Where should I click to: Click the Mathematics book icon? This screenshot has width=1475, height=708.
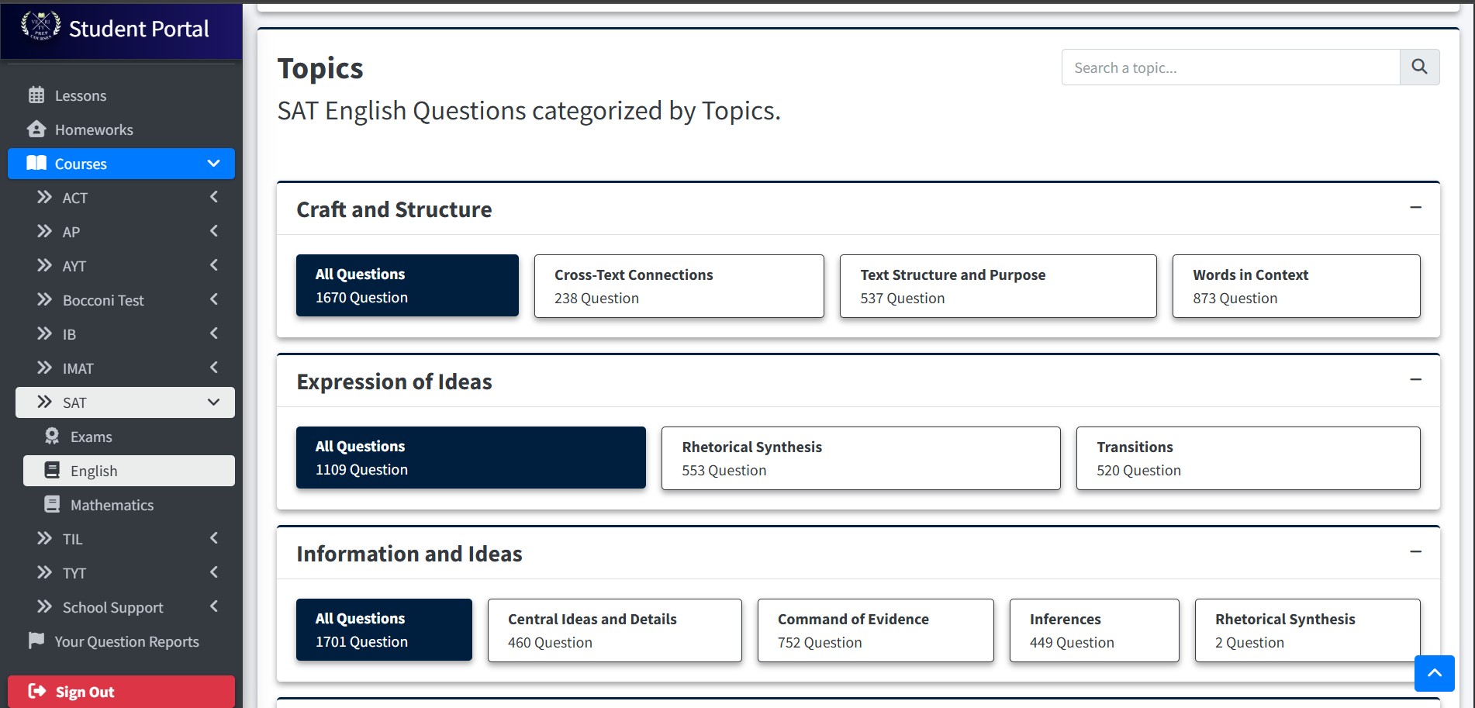(52, 505)
